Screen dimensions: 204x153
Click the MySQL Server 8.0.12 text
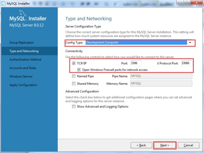tap(27, 25)
